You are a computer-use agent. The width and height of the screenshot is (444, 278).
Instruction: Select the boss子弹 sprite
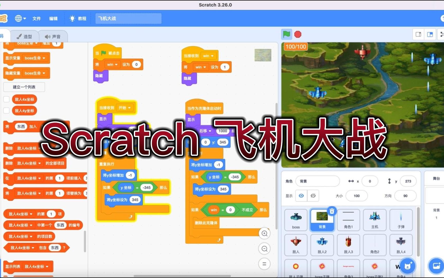tap(322, 268)
